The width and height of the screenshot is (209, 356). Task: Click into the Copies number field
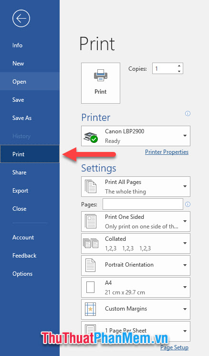[165, 68]
